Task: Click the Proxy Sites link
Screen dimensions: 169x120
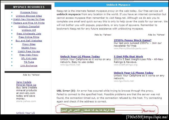Action: pyautogui.click(x=29, y=44)
